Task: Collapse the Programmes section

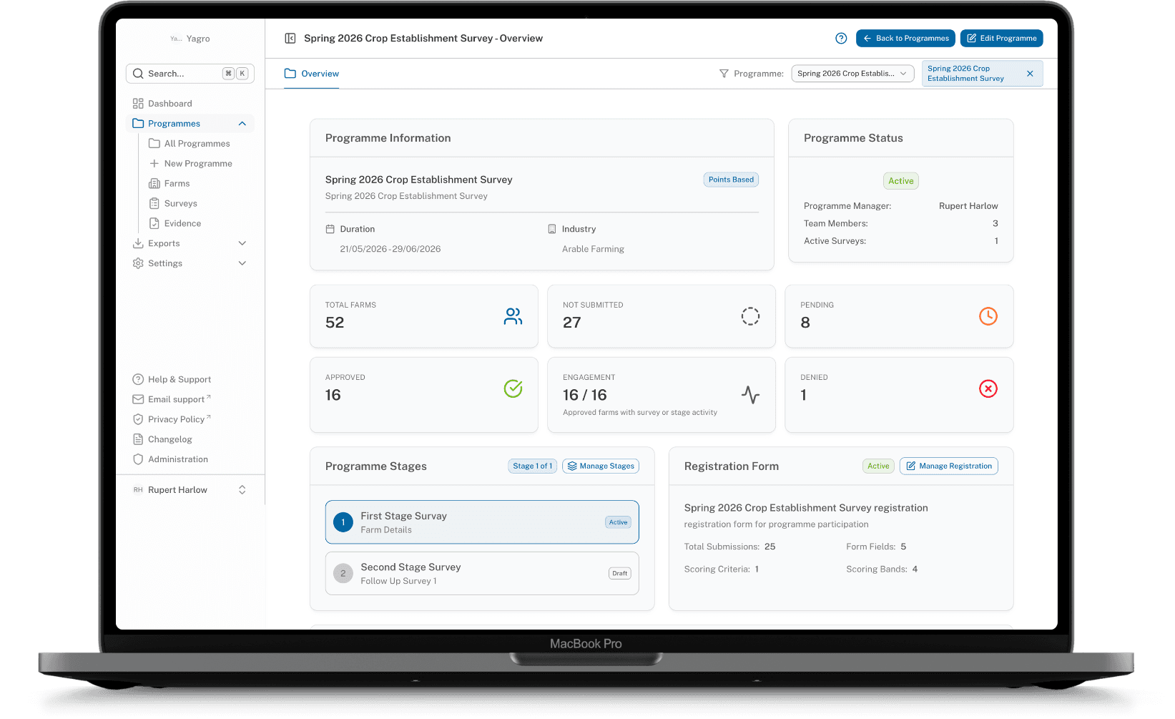Action: [242, 124]
